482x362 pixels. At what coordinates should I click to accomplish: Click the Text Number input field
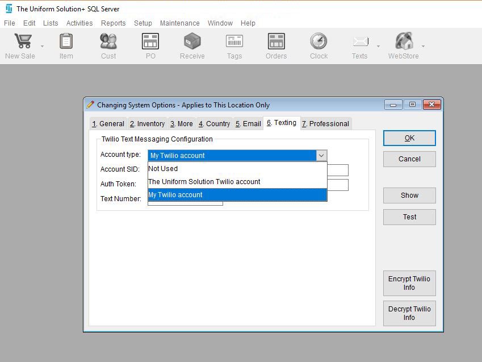[x=185, y=203]
